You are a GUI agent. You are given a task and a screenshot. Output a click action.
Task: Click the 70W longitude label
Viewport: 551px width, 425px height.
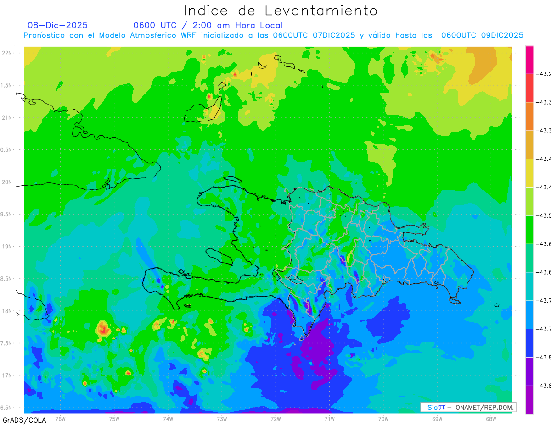point(383,419)
